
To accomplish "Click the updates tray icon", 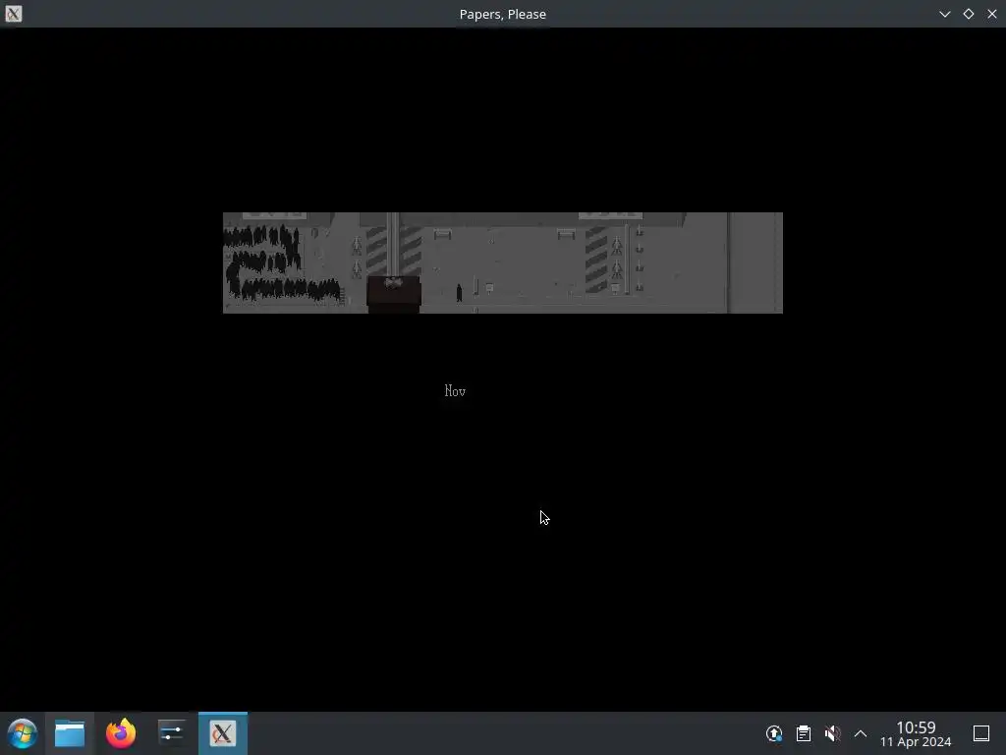I will [x=774, y=733].
